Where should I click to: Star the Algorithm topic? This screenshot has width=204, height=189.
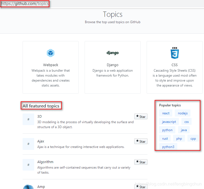141,162
